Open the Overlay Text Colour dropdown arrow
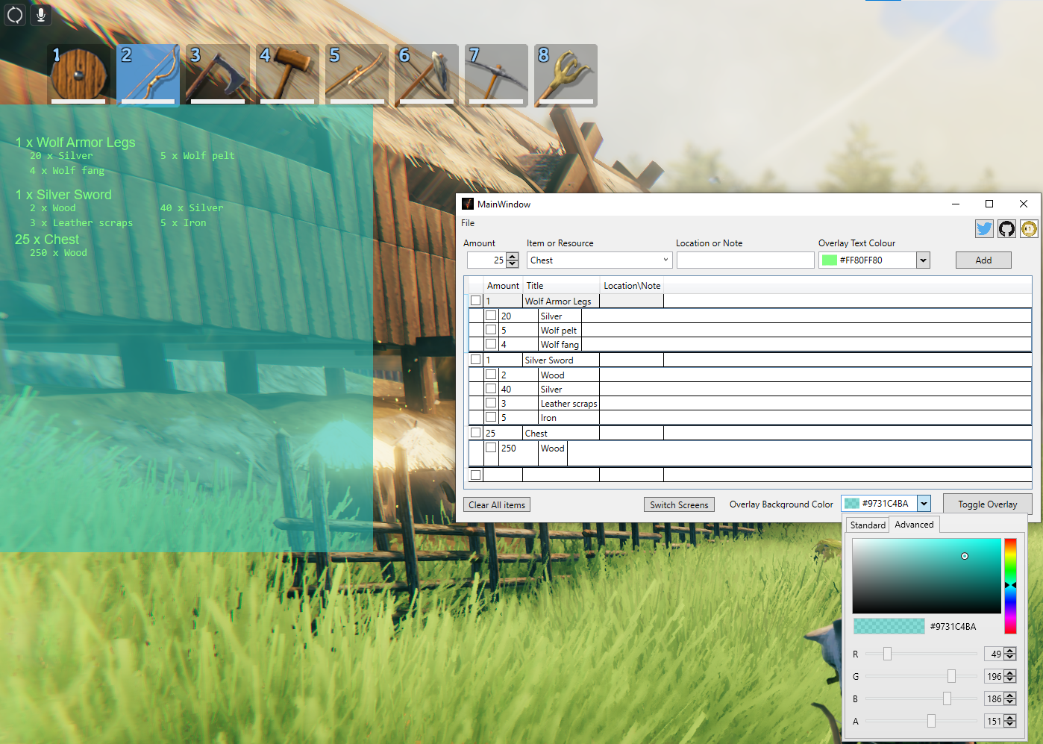 [x=924, y=260]
